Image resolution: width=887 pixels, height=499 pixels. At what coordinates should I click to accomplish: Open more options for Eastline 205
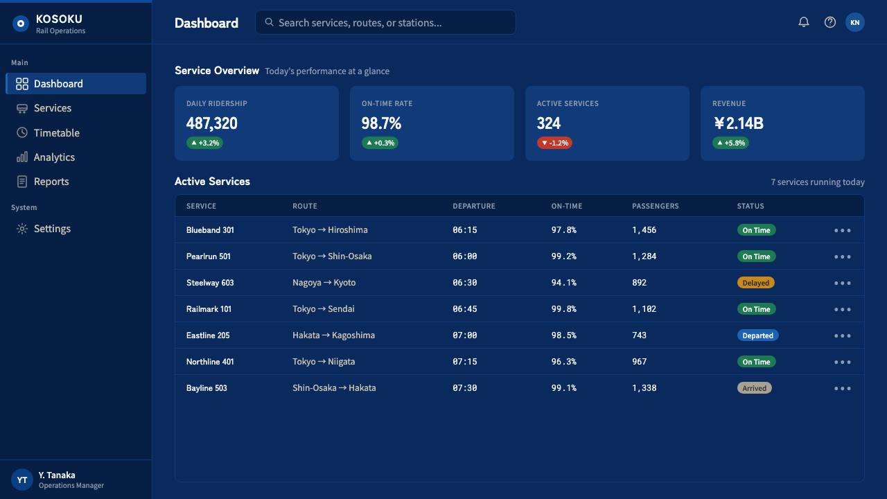(x=843, y=335)
